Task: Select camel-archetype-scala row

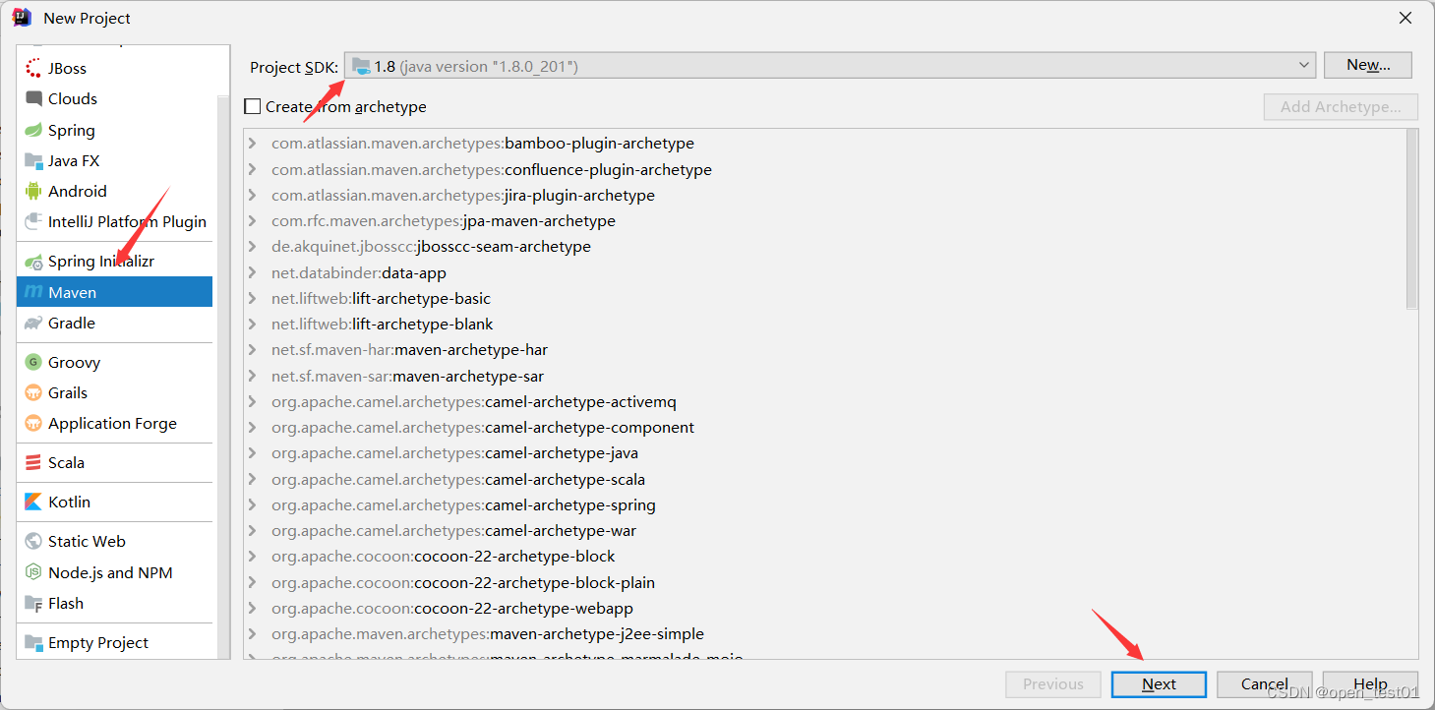Action: [825, 479]
